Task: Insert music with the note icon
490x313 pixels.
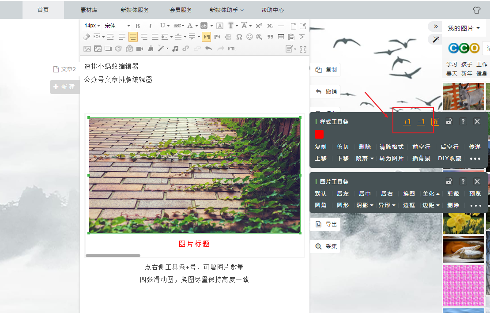Action: [x=175, y=49]
